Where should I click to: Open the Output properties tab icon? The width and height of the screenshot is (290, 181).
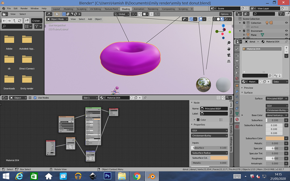[237, 61]
